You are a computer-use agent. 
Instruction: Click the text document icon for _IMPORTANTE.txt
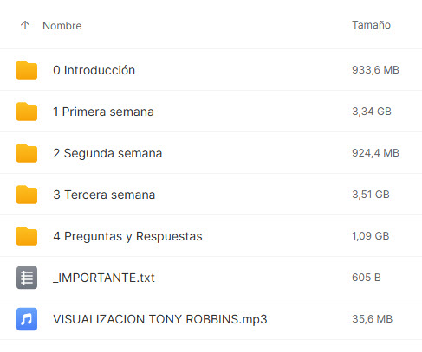(27, 278)
